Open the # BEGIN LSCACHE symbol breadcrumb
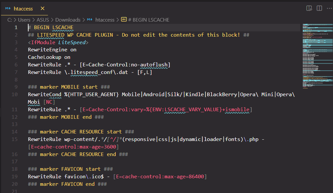 (x=149, y=20)
